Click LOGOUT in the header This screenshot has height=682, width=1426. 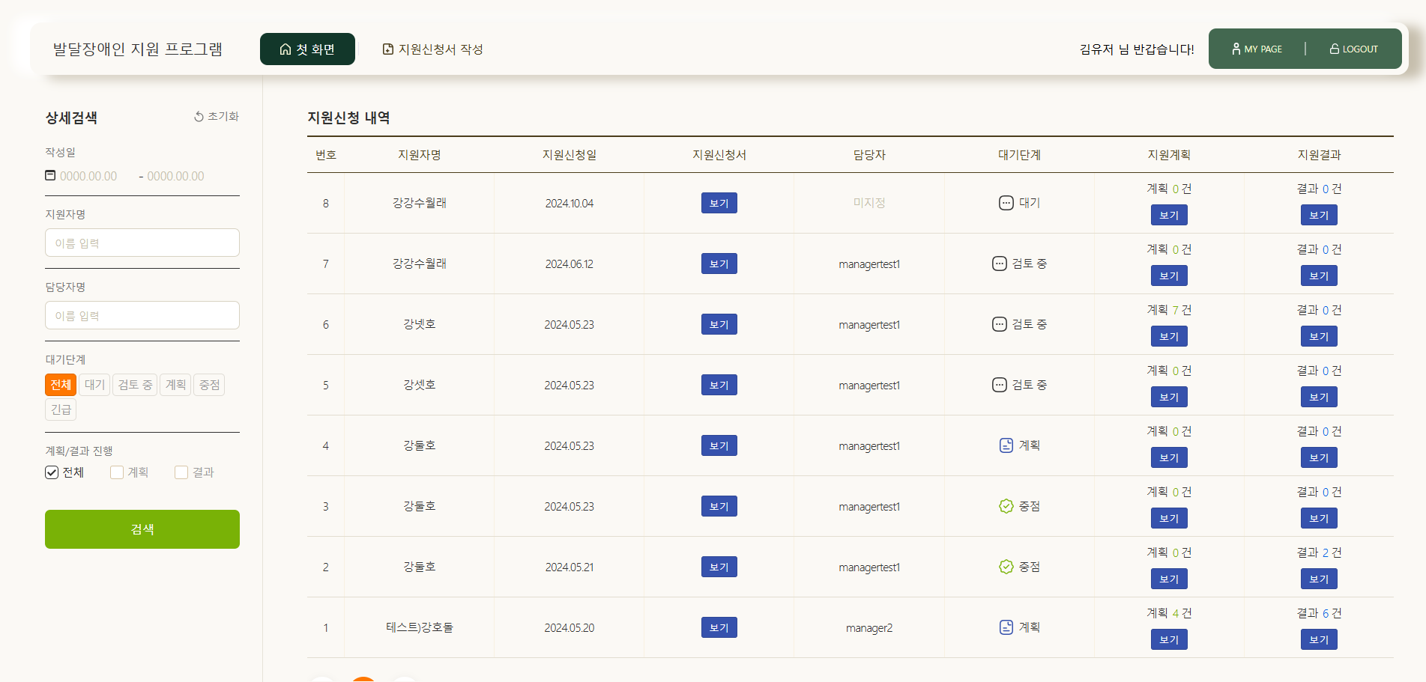click(x=1354, y=49)
